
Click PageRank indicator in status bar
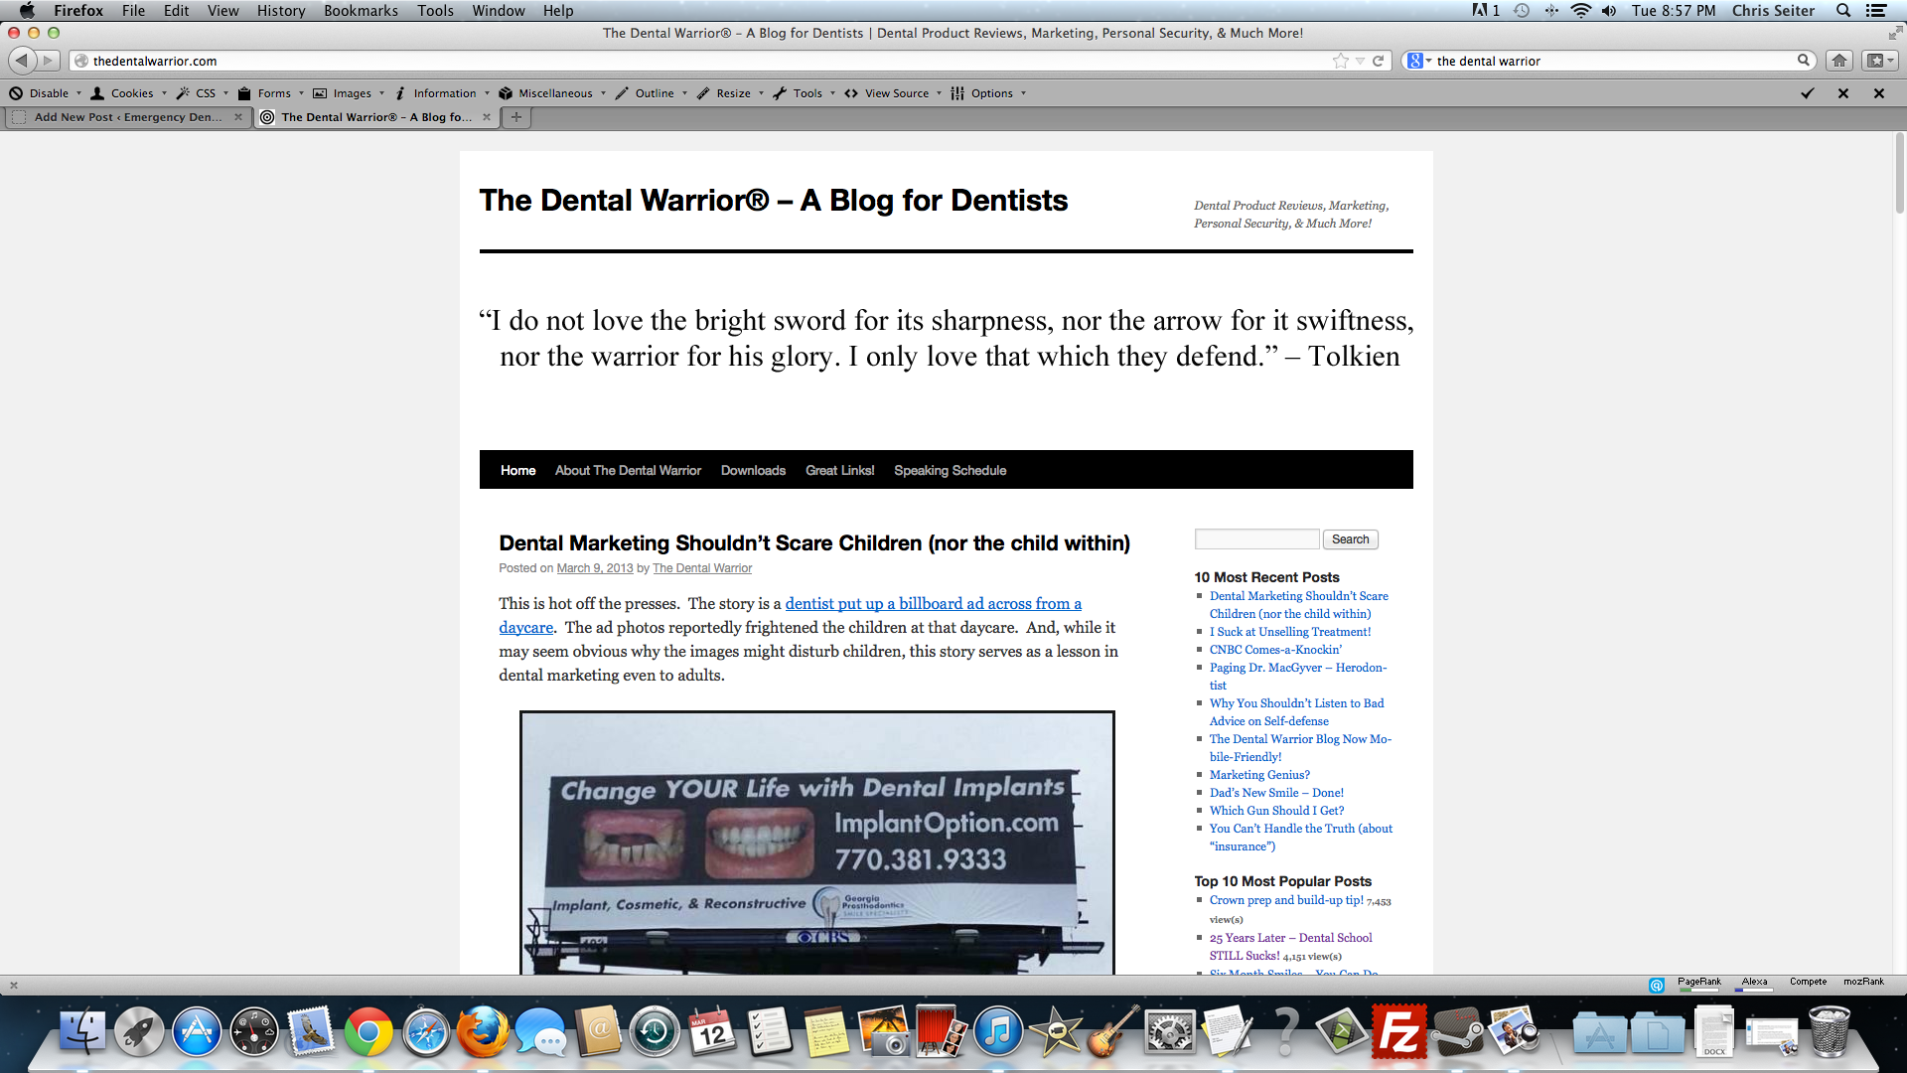pyautogui.click(x=1698, y=983)
